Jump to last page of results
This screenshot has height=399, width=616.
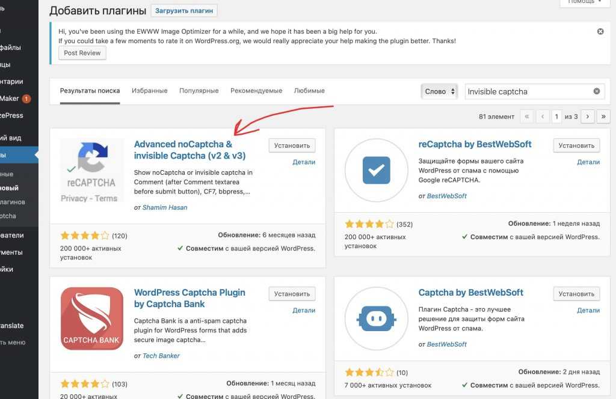pos(603,116)
